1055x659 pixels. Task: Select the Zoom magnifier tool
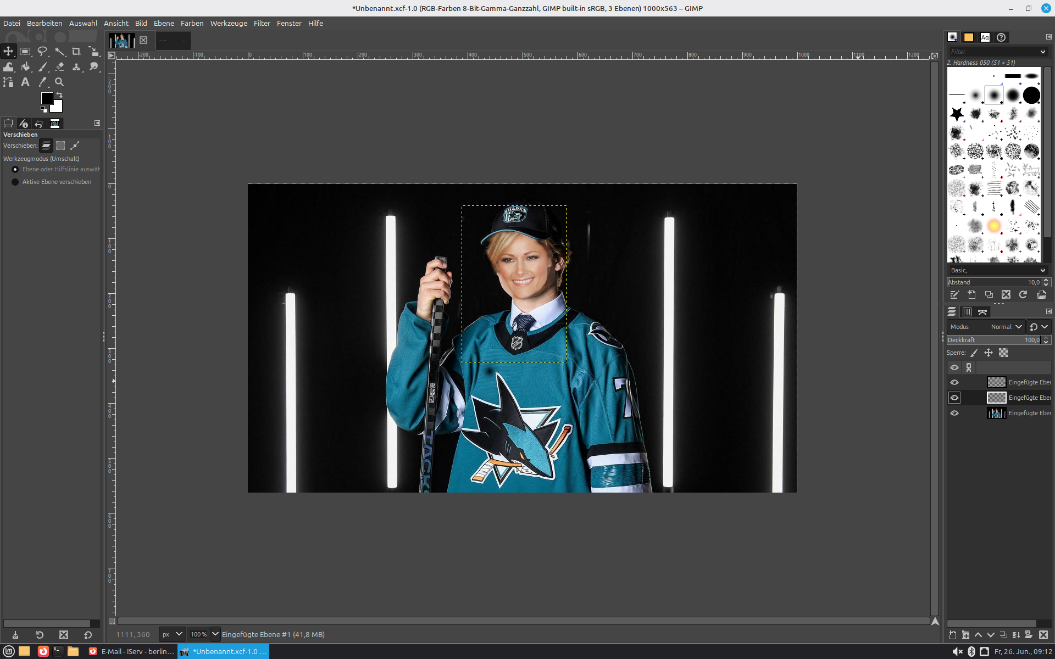click(59, 82)
